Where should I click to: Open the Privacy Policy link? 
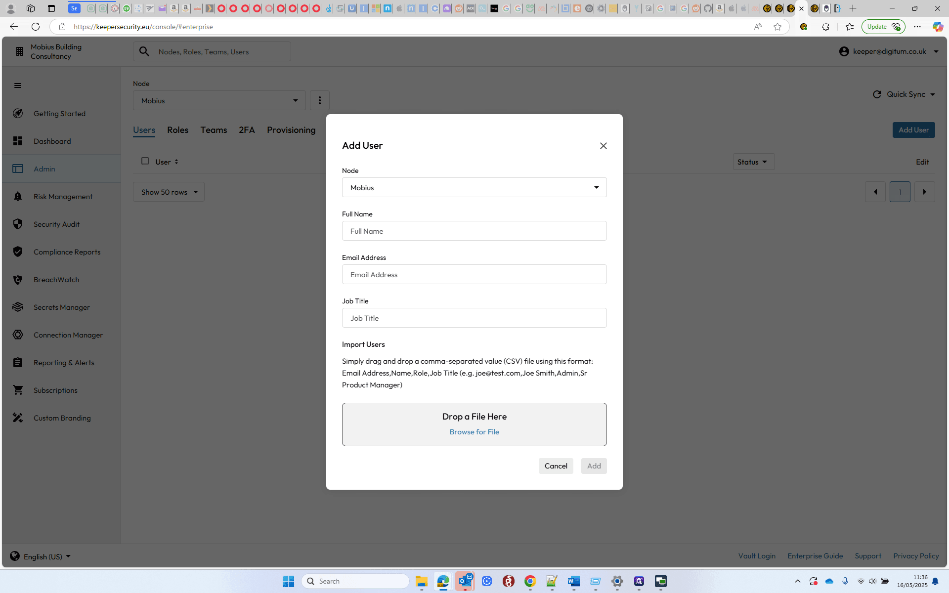click(916, 556)
